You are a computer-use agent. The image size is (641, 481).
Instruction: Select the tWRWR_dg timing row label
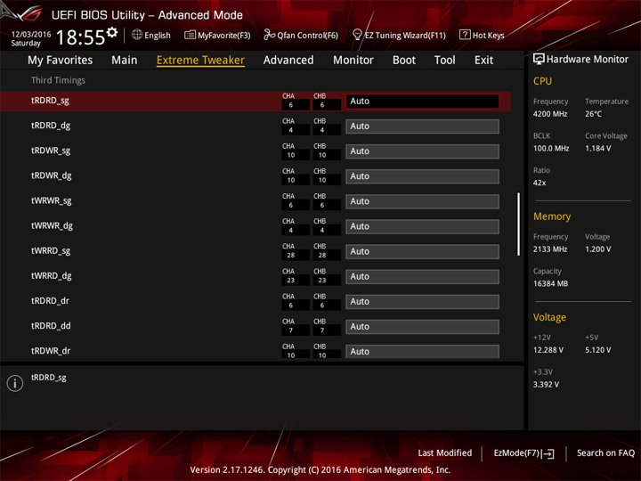(52, 225)
